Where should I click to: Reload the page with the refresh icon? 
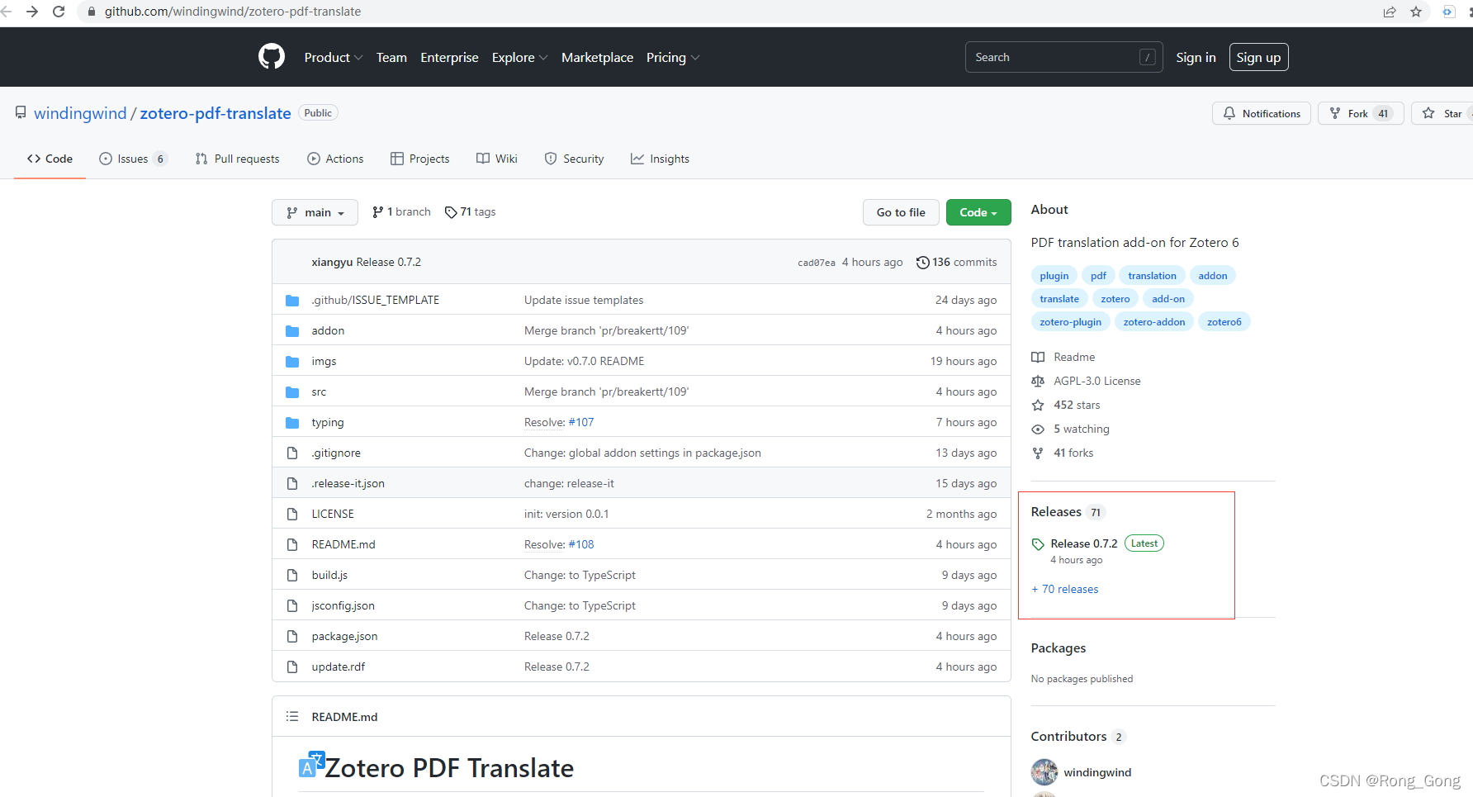tap(59, 12)
